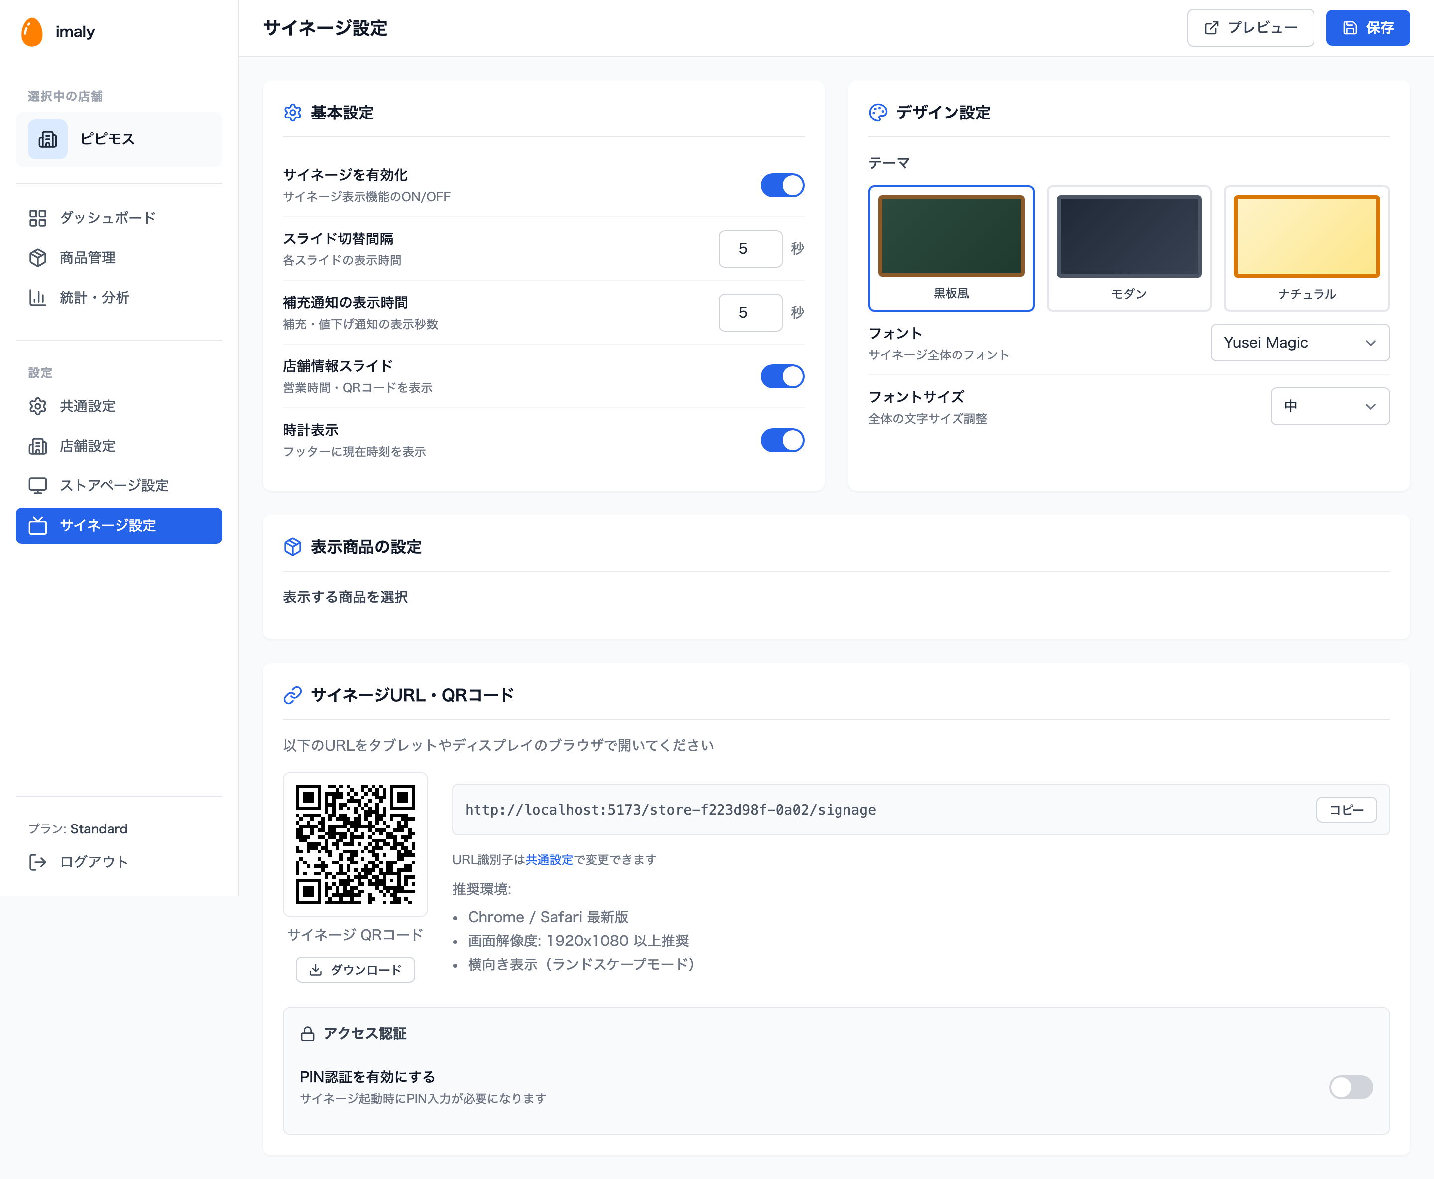This screenshot has height=1179, width=1434.
Task: Click the スライド切替間隔 seconds field
Action: [x=750, y=248]
